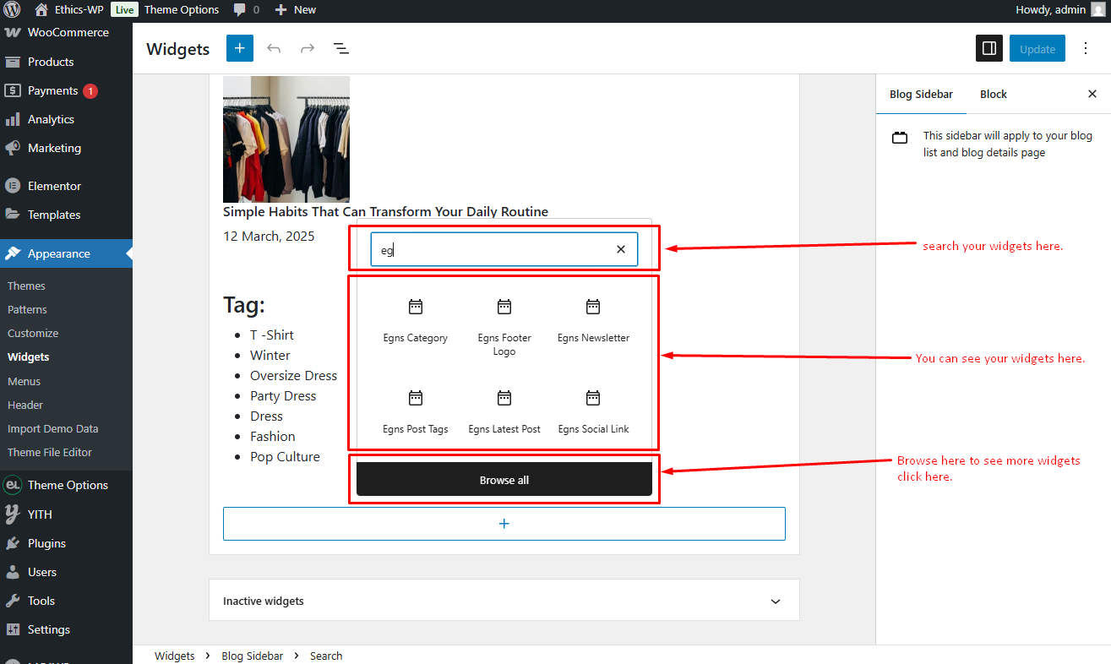Click Howdy, admin account menu

click(x=1062, y=10)
